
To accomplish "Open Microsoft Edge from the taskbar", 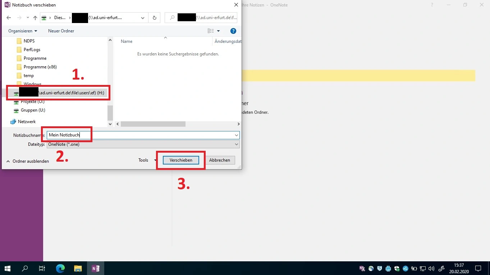I will tap(60, 268).
